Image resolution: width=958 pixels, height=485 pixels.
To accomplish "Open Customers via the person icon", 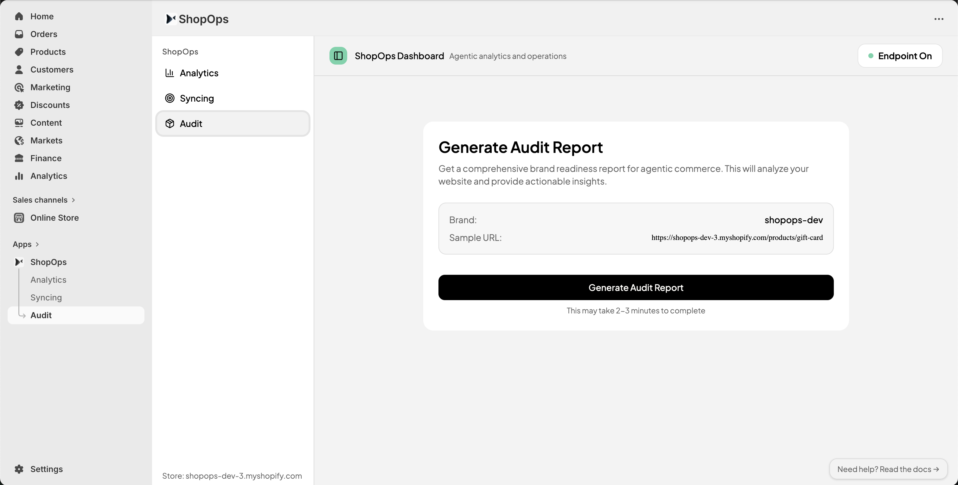I will 19,70.
